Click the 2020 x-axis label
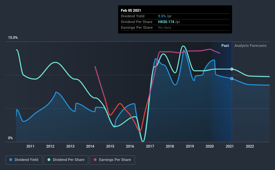Image resolution: width=275 pixels, height=170 pixels. [x=210, y=146]
